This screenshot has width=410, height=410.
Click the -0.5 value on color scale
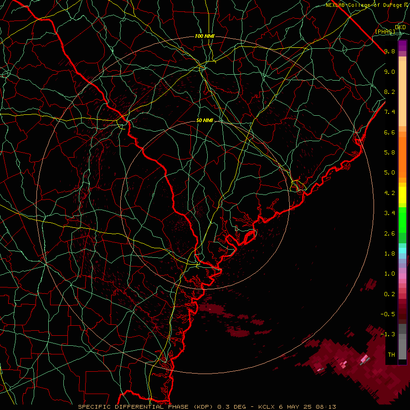click(x=388, y=314)
